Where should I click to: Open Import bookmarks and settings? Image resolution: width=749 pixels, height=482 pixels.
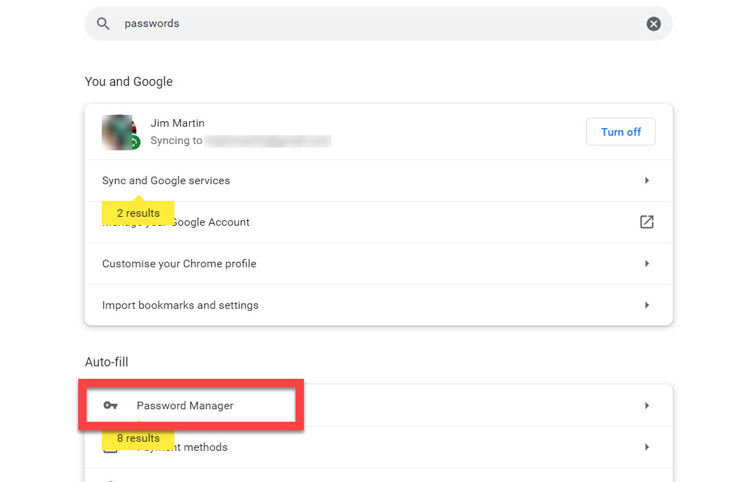click(x=379, y=305)
